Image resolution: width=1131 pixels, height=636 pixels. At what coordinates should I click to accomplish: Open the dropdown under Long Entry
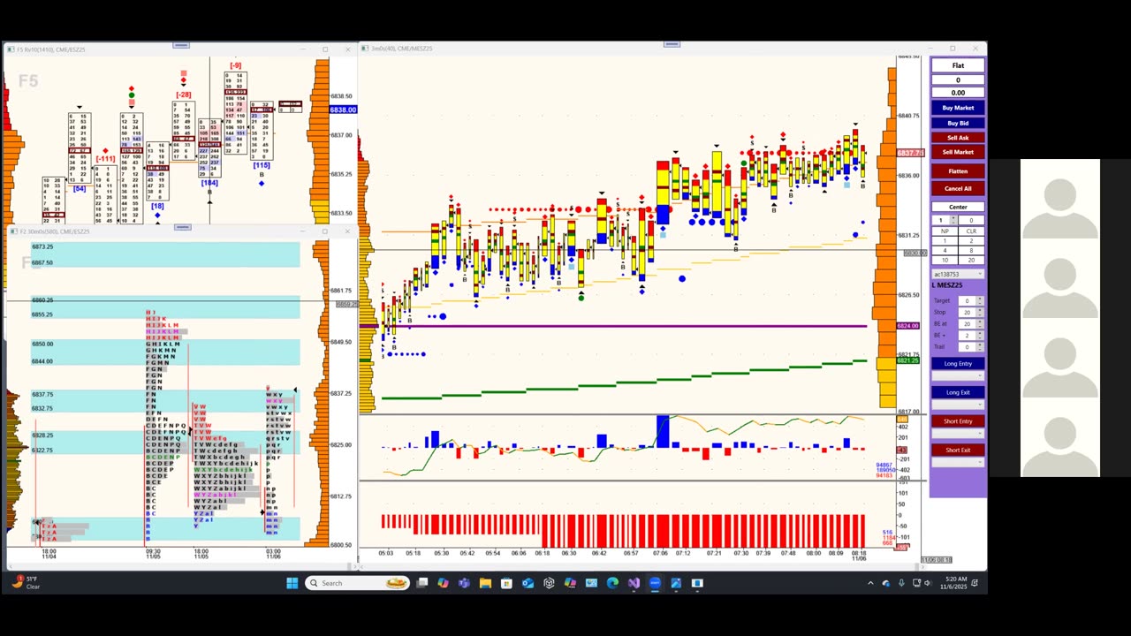click(x=958, y=376)
